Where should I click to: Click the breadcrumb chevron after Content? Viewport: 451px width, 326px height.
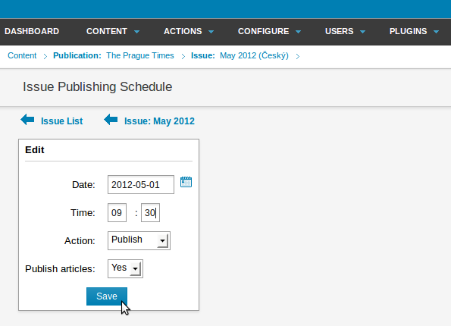pos(45,56)
